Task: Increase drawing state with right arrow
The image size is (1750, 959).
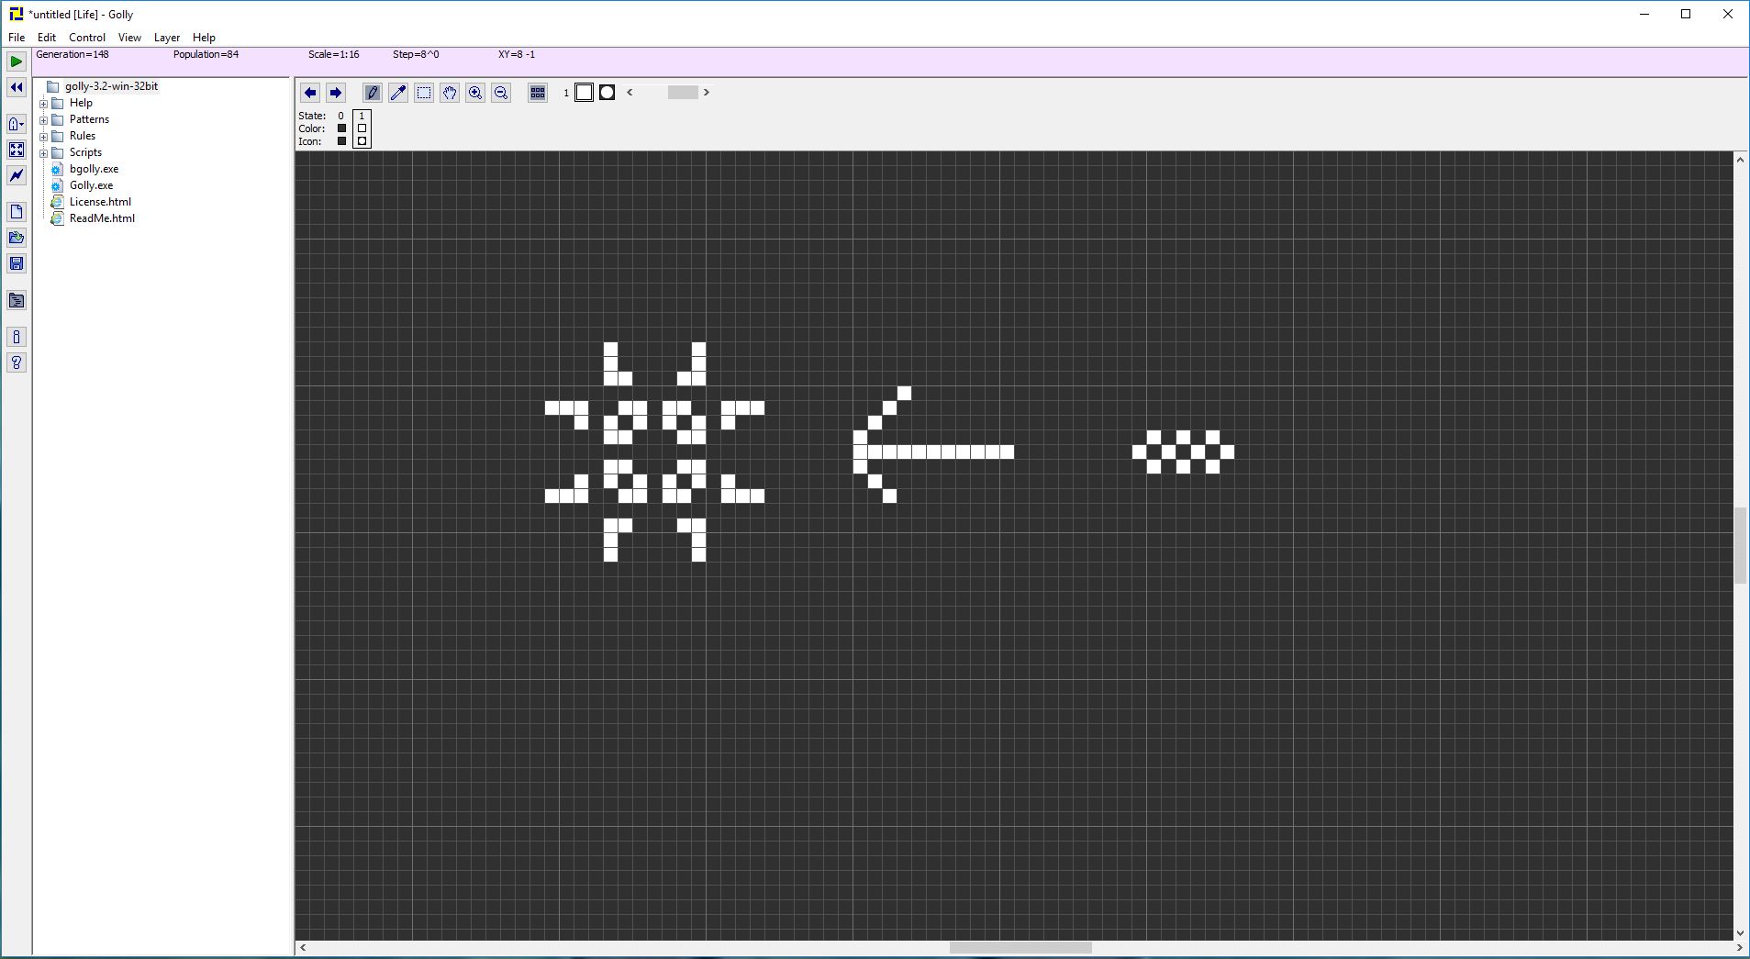Action: point(707,93)
